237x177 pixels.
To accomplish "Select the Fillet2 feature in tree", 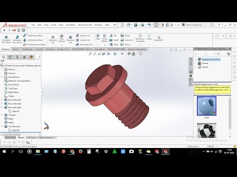I will 9,122.
